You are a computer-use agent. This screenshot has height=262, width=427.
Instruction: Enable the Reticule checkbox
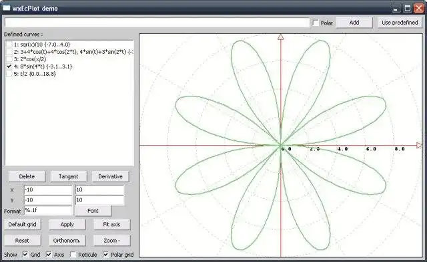[73, 255]
